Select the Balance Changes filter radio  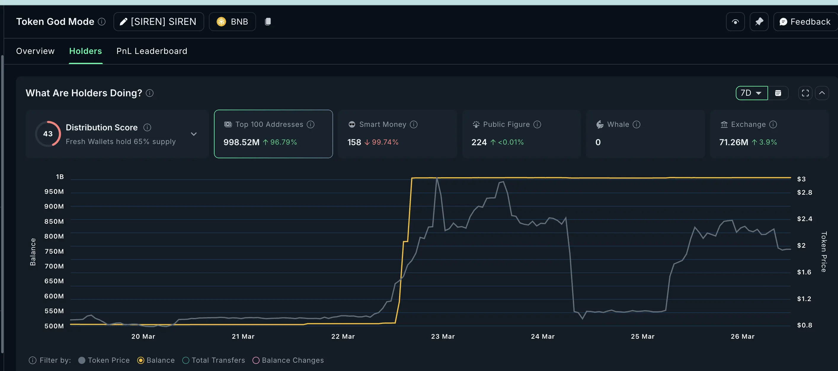point(256,360)
